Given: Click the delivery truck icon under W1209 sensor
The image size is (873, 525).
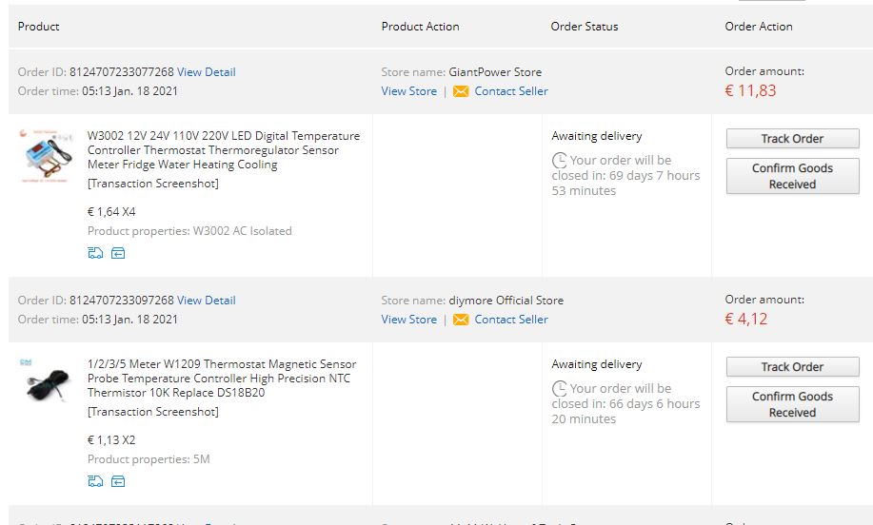Looking at the screenshot, I should tap(95, 481).
